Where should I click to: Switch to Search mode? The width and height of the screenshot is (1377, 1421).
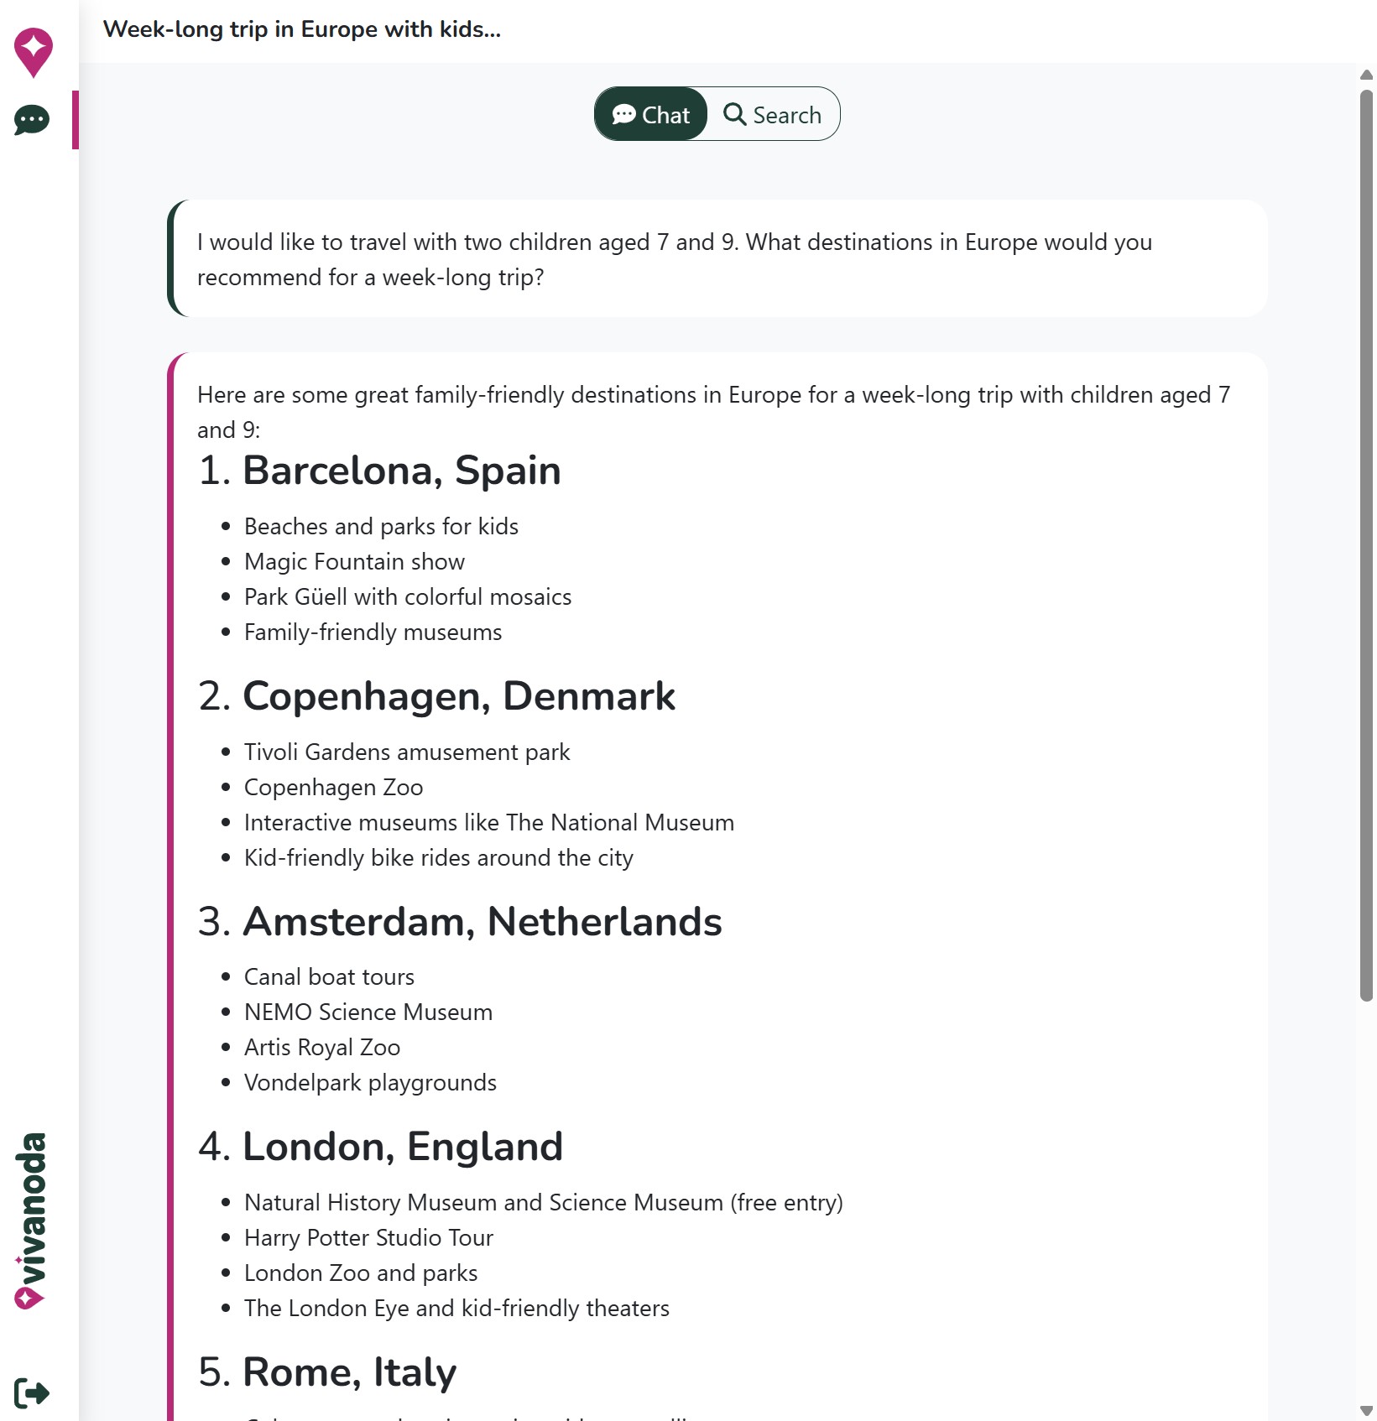coord(774,114)
